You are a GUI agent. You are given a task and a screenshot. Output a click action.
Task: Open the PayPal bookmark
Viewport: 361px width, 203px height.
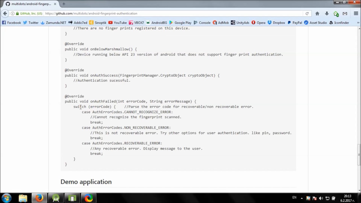pos(295,23)
